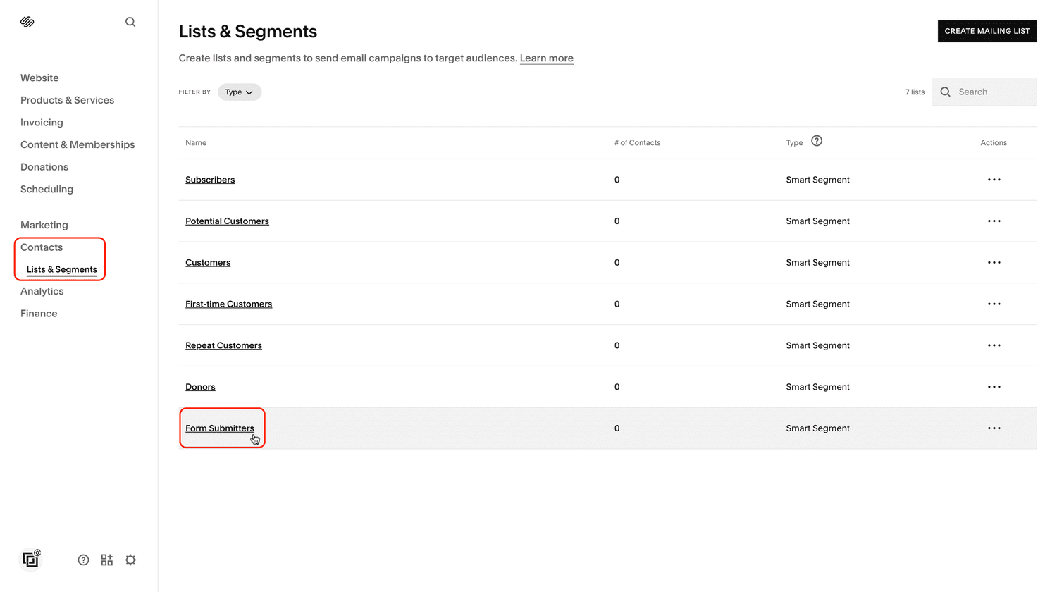Open Products & Services menu item

67,100
